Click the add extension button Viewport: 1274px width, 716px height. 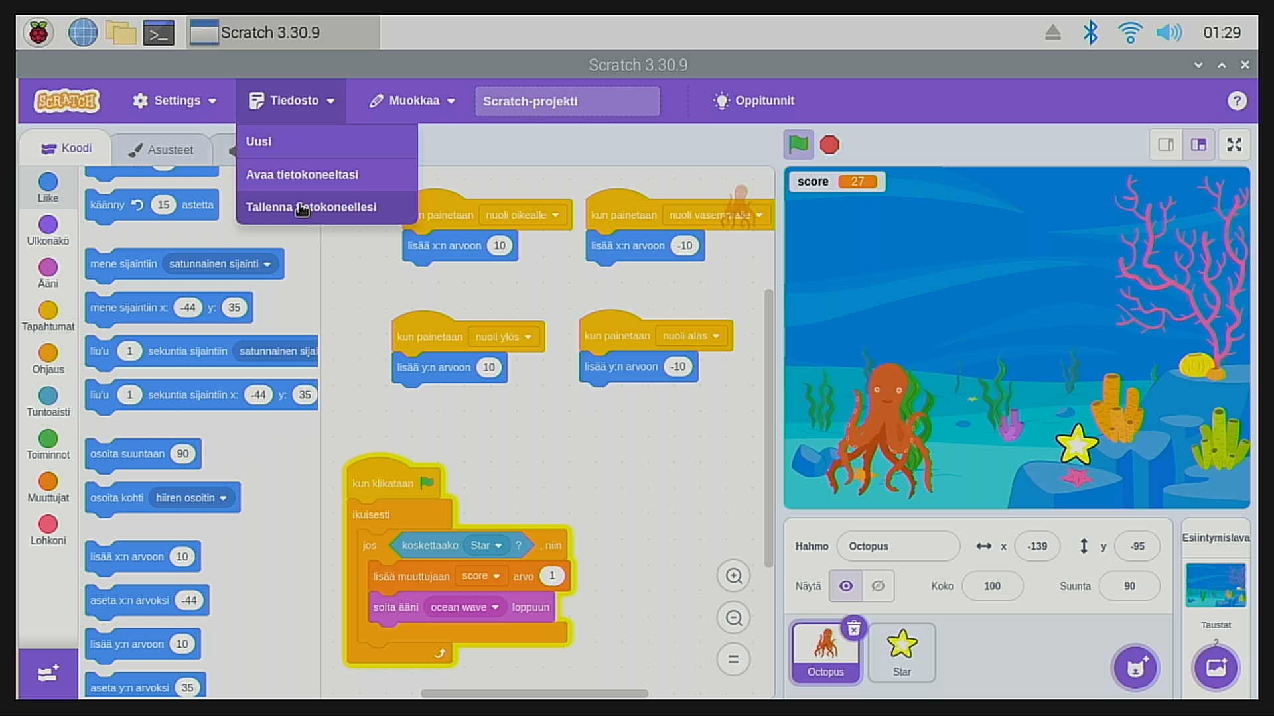tap(48, 674)
